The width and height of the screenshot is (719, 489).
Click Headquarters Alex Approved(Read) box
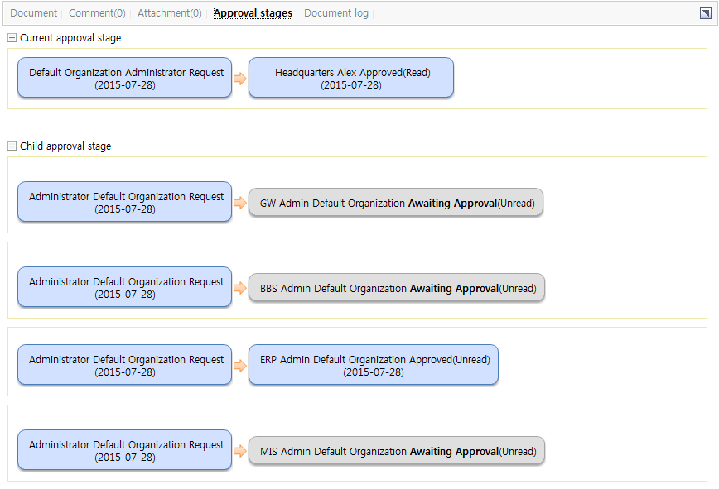(x=351, y=78)
